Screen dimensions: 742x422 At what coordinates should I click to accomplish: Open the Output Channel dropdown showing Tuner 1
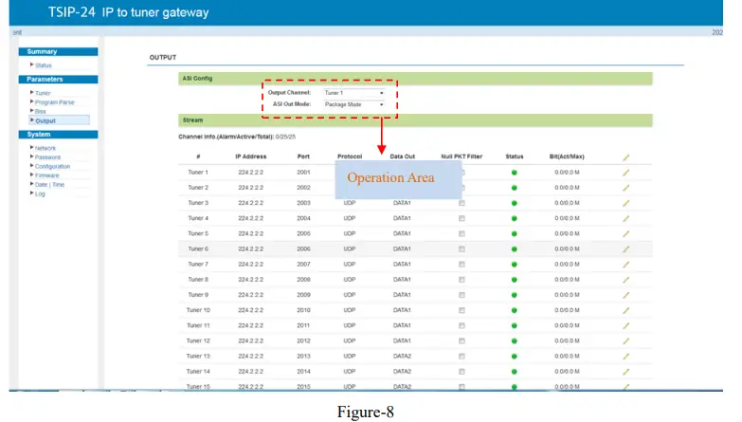coord(354,93)
